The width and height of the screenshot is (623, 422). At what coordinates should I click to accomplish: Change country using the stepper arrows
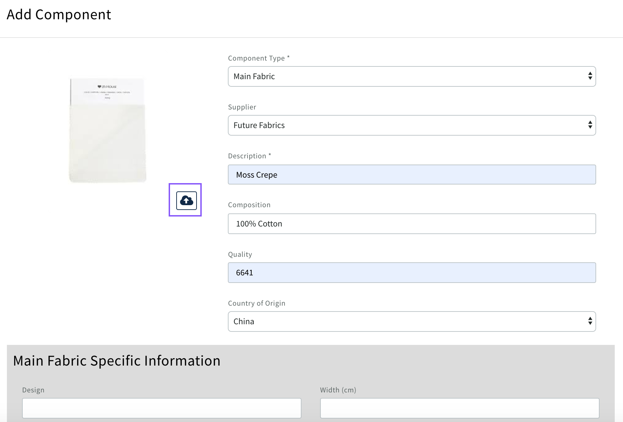[x=589, y=321]
